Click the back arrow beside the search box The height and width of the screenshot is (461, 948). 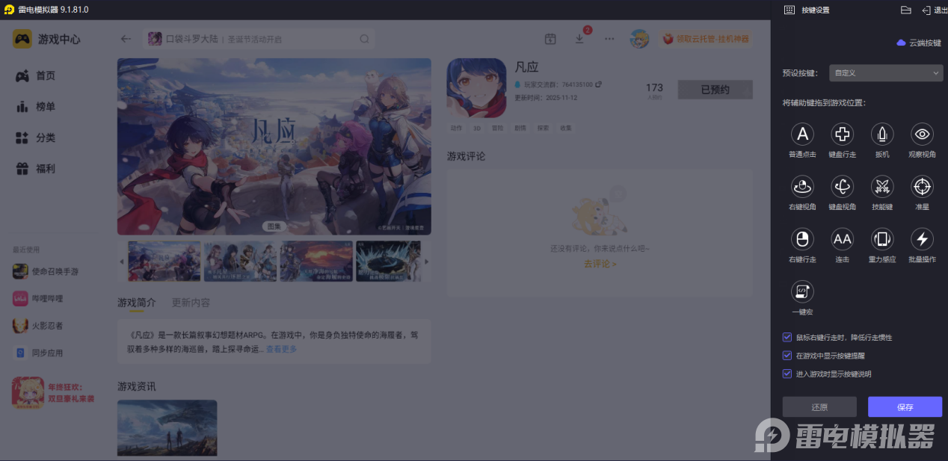126,39
